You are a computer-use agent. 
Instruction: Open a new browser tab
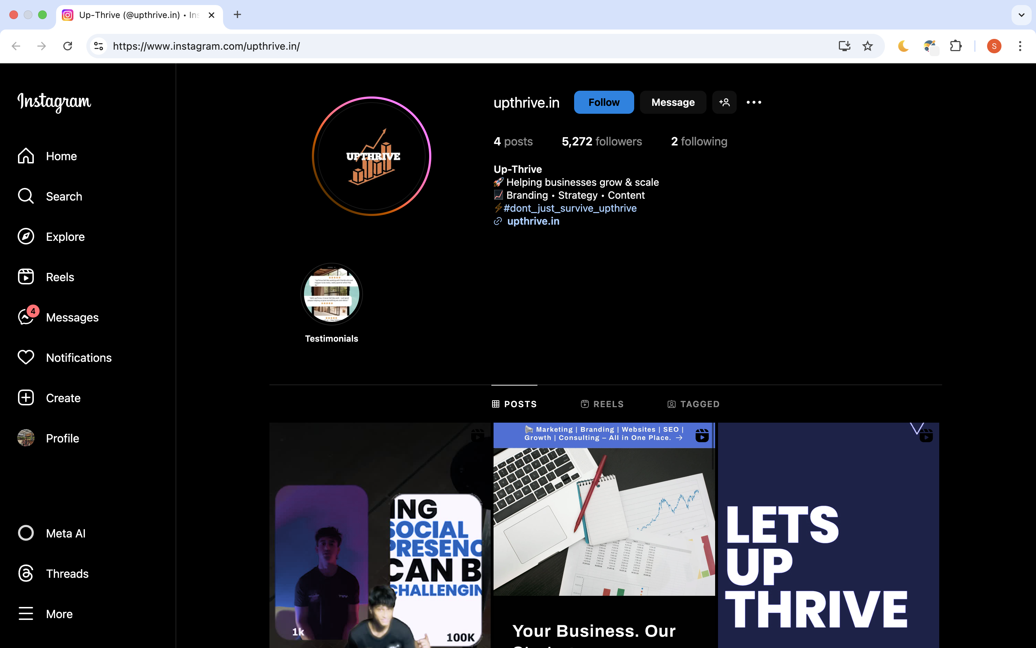(x=237, y=14)
